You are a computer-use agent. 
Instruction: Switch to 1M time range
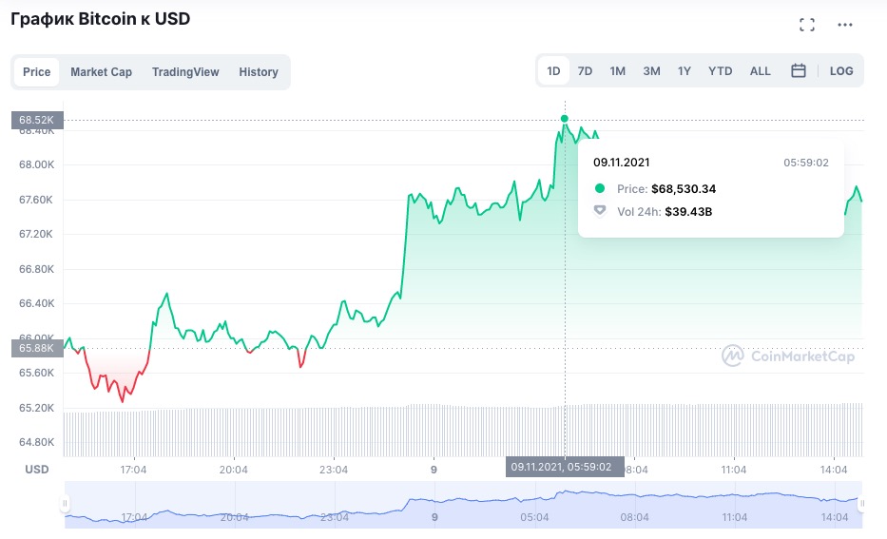[x=617, y=71]
